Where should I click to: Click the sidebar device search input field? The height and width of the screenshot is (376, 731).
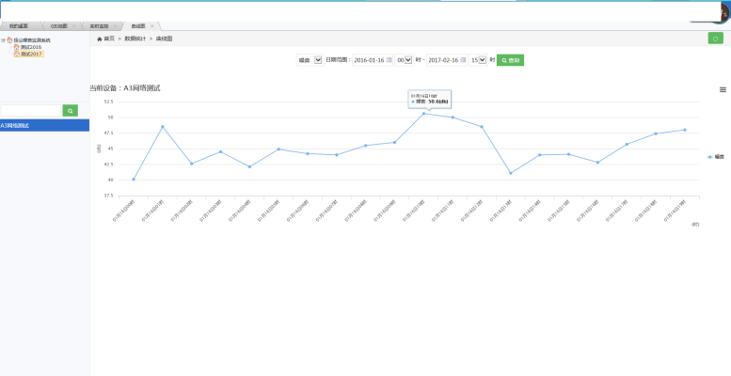pyautogui.click(x=30, y=111)
